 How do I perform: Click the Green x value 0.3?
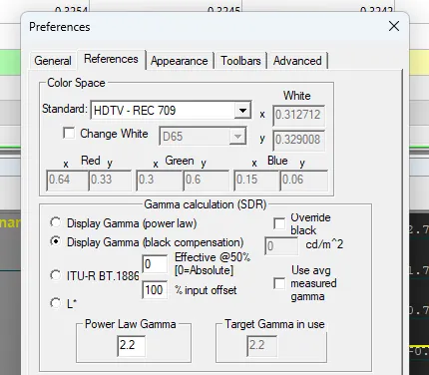click(159, 181)
